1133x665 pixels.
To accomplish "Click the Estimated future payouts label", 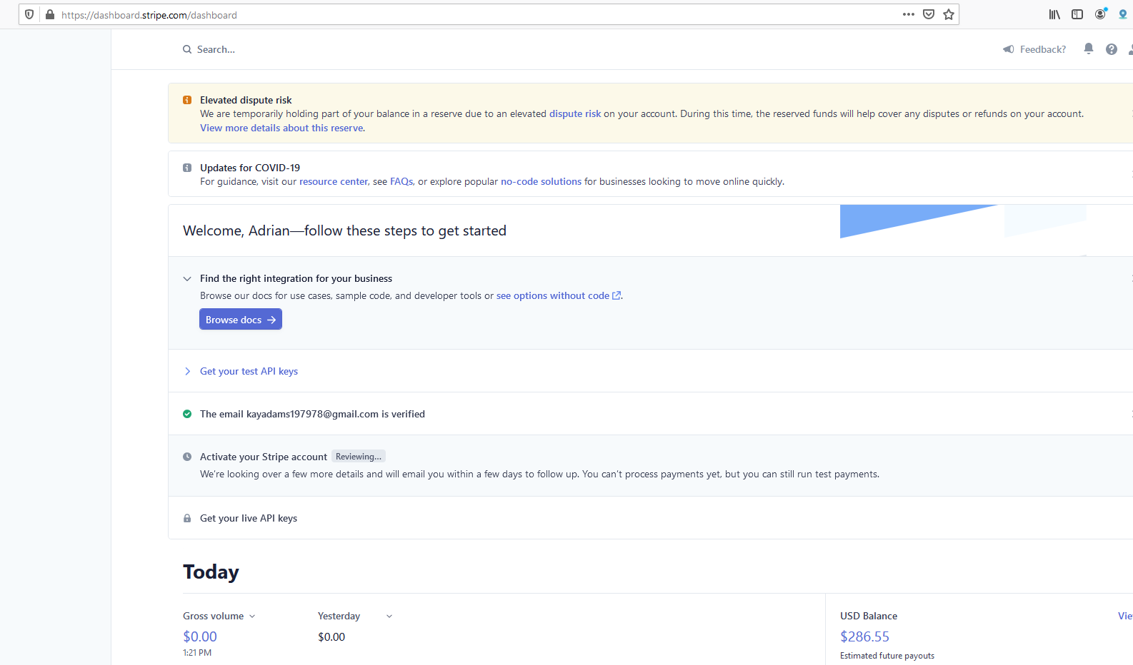I will 887,656.
